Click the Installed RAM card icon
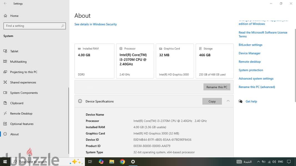The width and height of the screenshot is (296, 166). pyautogui.click(x=79, y=49)
